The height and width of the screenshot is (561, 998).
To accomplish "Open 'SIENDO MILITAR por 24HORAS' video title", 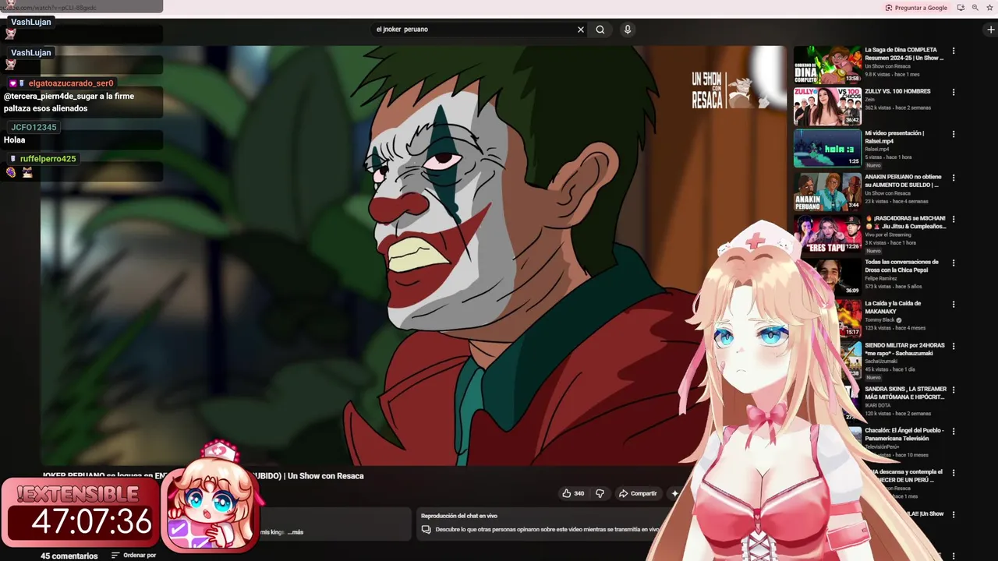I will pos(905,349).
